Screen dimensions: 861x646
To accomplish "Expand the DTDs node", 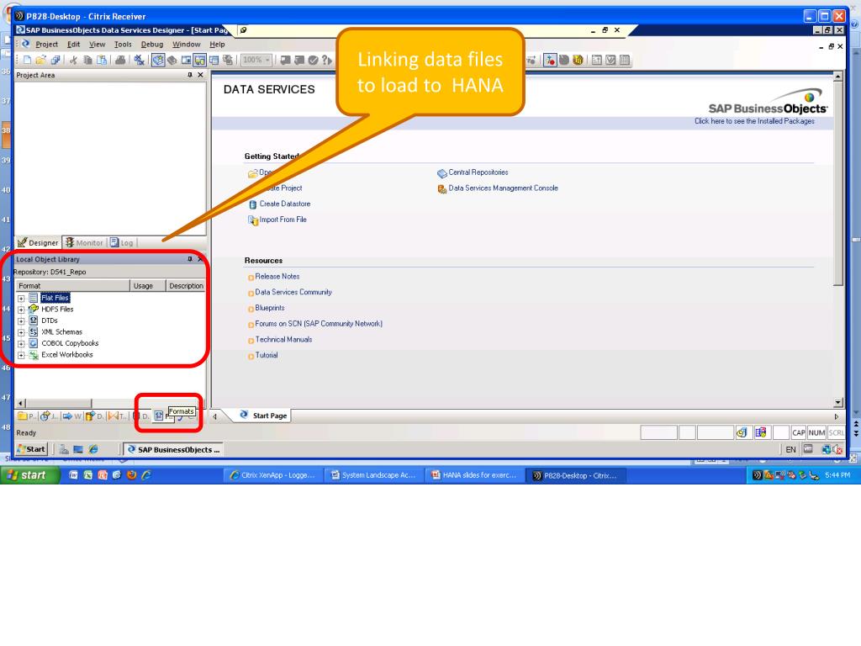I will point(21,321).
